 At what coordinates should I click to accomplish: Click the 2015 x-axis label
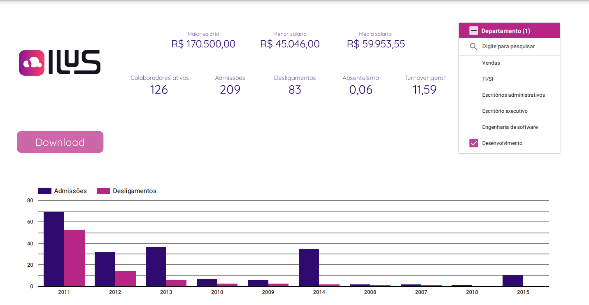(x=523, y=292)
